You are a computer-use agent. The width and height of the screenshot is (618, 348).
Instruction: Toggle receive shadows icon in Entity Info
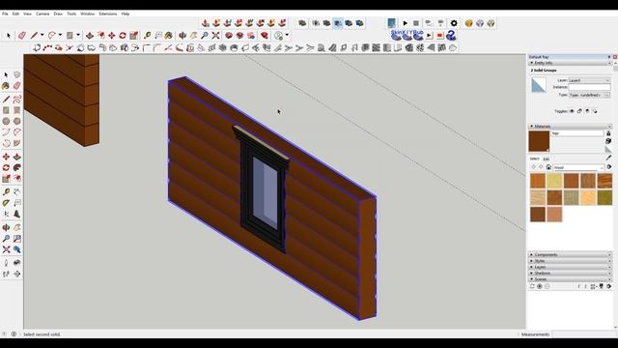click(x=587, y=111)
